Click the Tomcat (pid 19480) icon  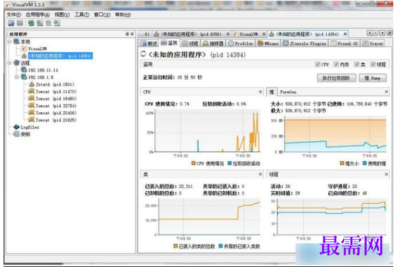click(31, 98)
